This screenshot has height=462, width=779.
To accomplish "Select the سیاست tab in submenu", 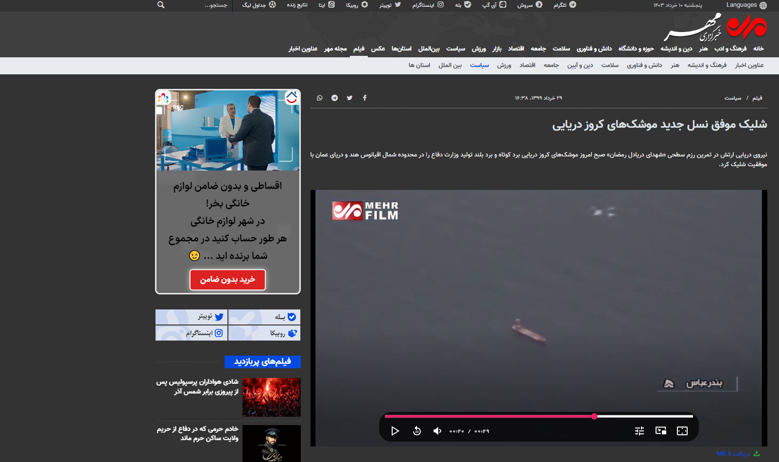I will (x=479, y=65).
